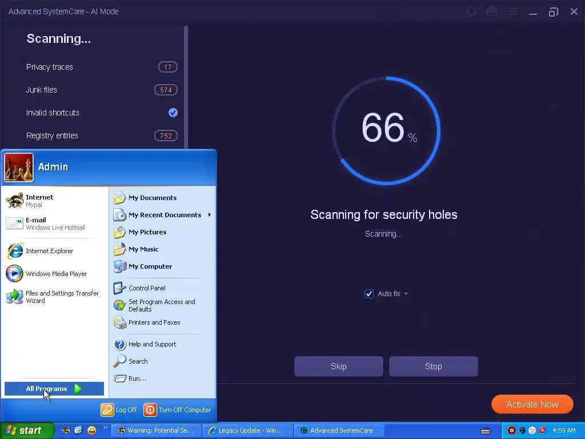Skip the current scan step

point(338,366)
